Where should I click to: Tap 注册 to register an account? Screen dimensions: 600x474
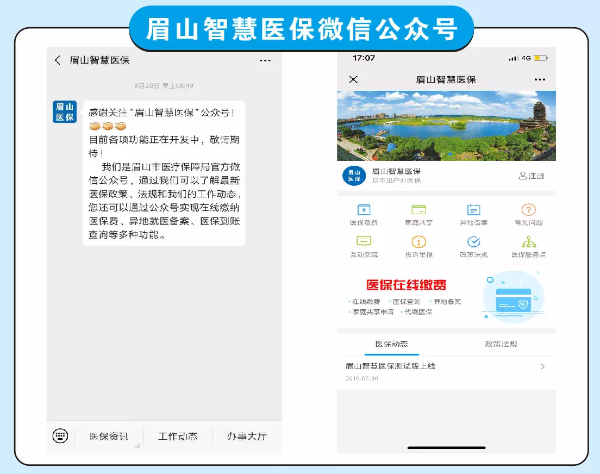[531, 176]
